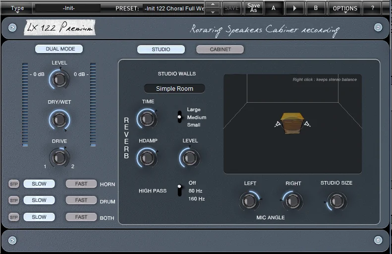The image size is (392, 254).
Task: Set HIGH PASS switch to 160 Hz
Action: [x=197, y=199]
